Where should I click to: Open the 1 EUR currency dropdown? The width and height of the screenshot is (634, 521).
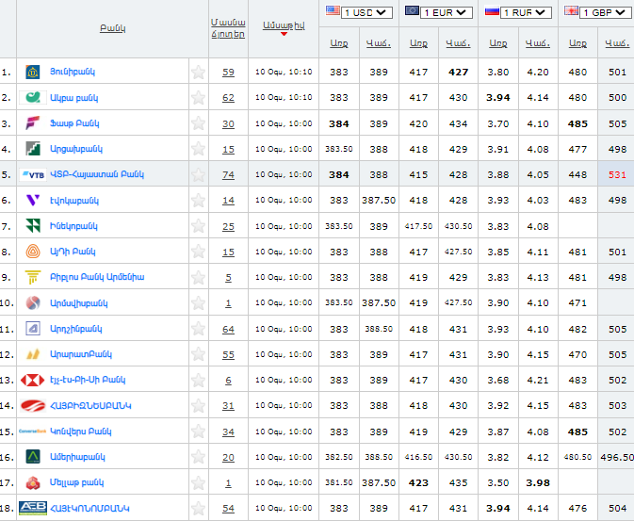coord(447,12)
